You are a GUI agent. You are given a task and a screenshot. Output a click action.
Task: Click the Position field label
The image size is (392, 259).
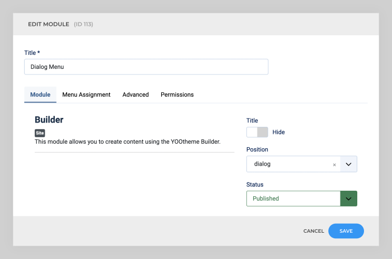tap(257, 149)
